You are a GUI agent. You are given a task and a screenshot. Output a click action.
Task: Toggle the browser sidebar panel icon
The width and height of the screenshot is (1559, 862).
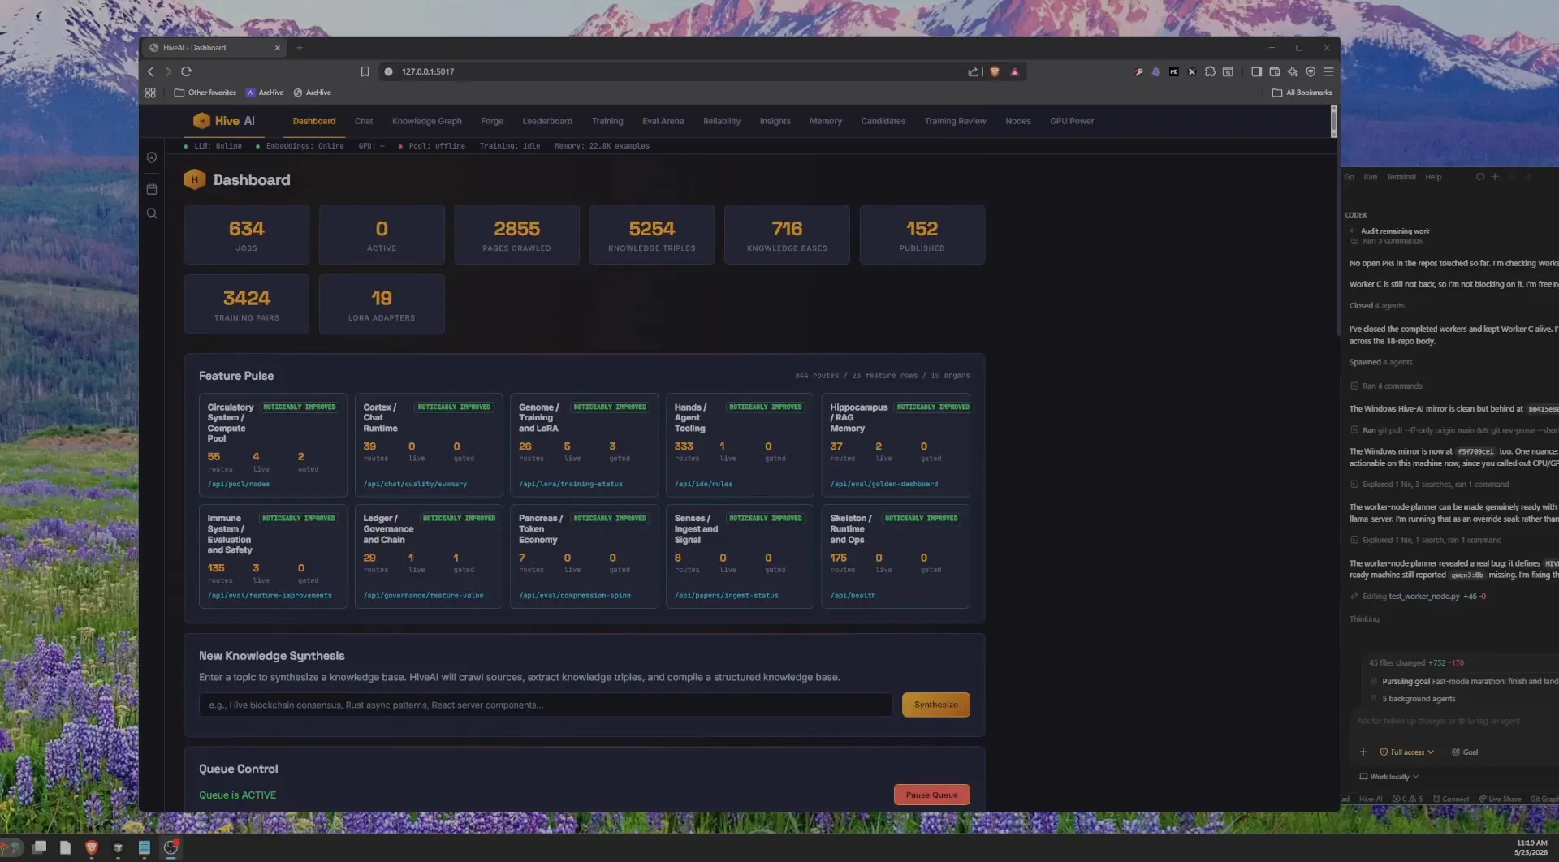click(1256, 71)
